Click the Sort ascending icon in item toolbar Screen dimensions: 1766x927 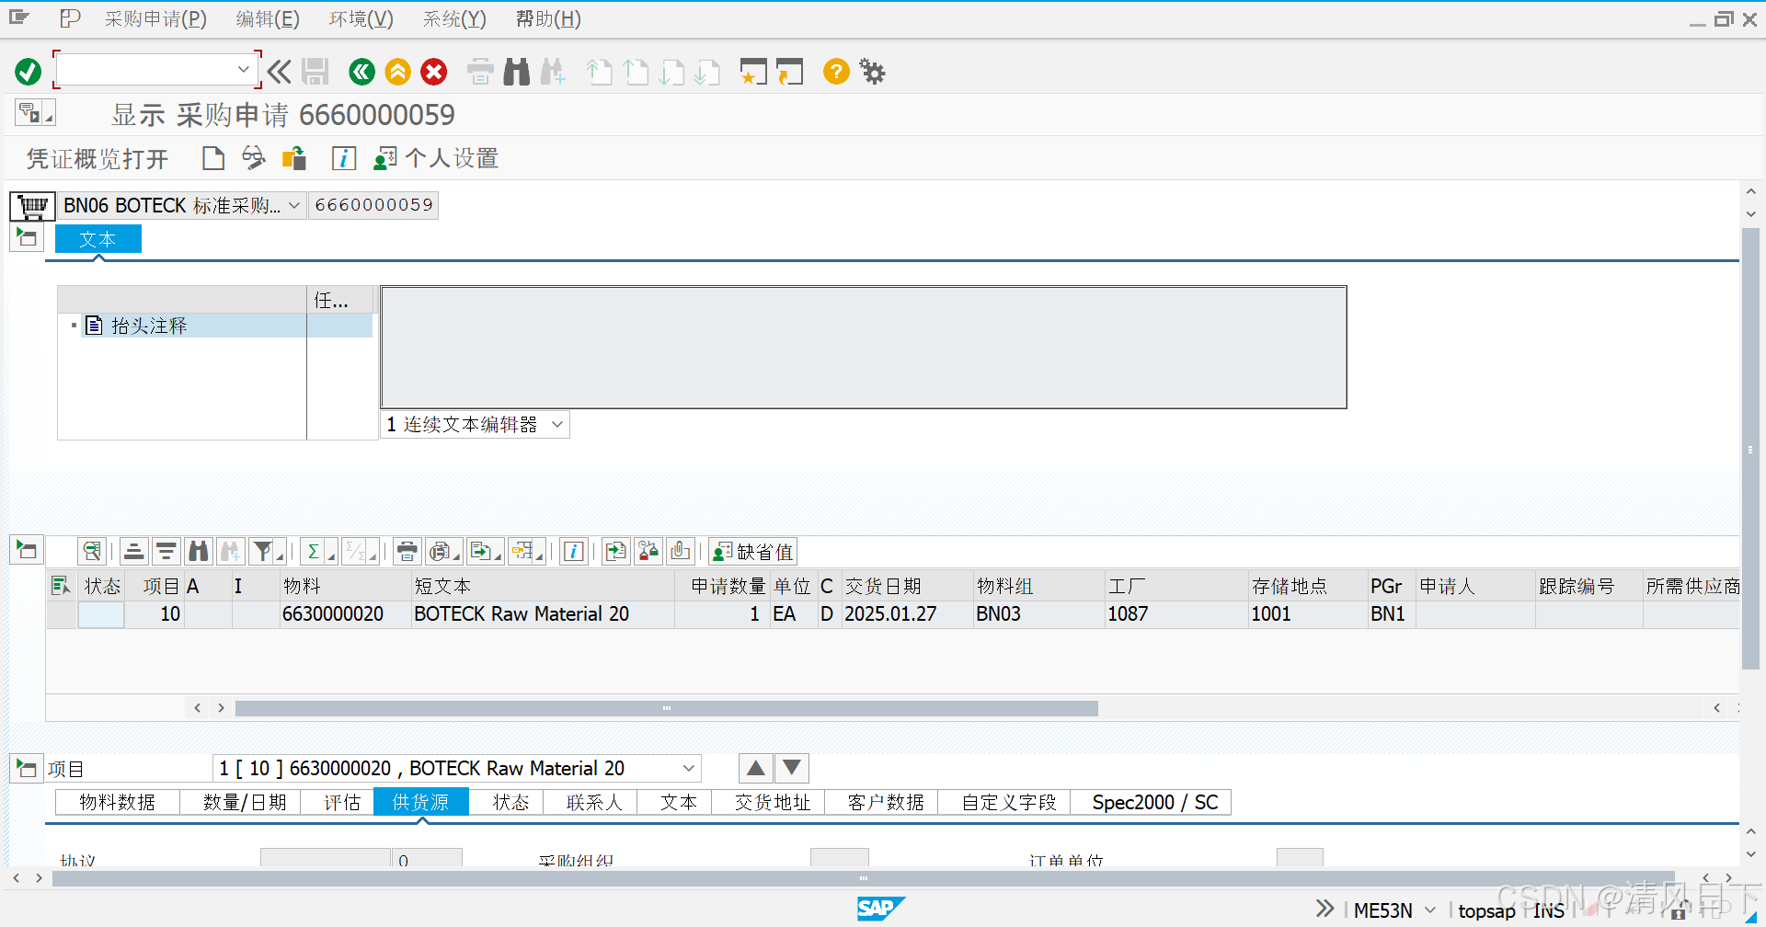(x=133, y=552)
